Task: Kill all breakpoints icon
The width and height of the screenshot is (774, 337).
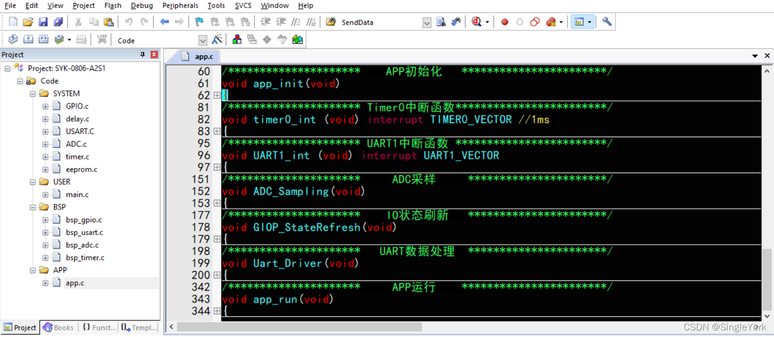Action: pyautogui.click(x=551, y=22)
